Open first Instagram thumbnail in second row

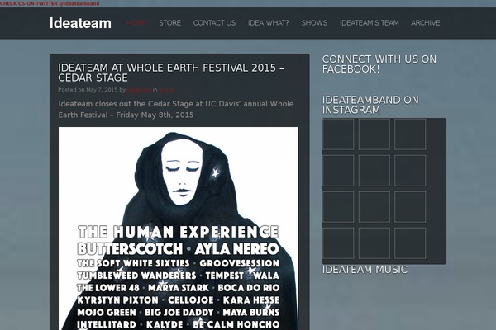pyautogui.click(x=338, y=171)
